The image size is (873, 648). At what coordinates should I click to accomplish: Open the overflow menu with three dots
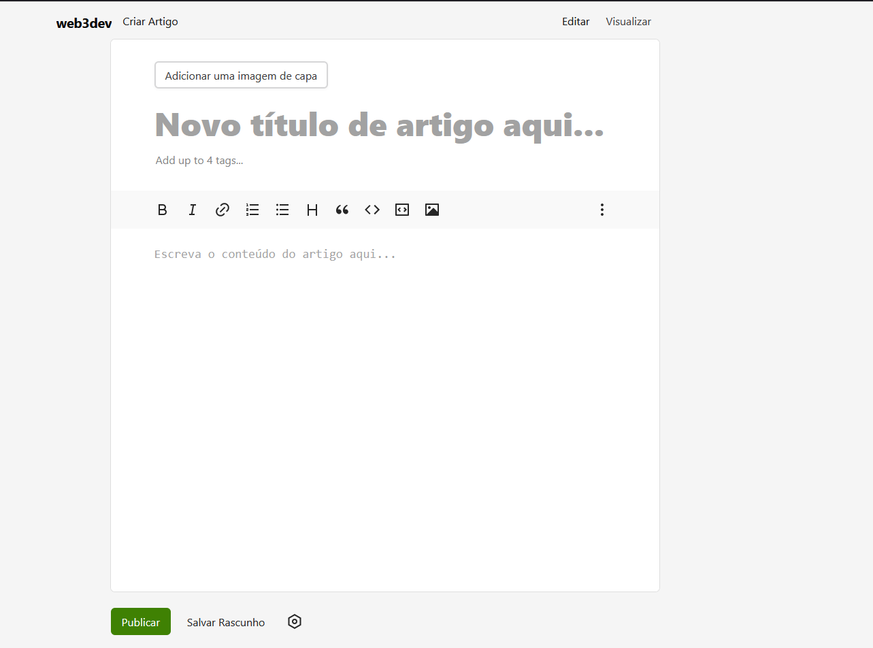pos(602,210)
